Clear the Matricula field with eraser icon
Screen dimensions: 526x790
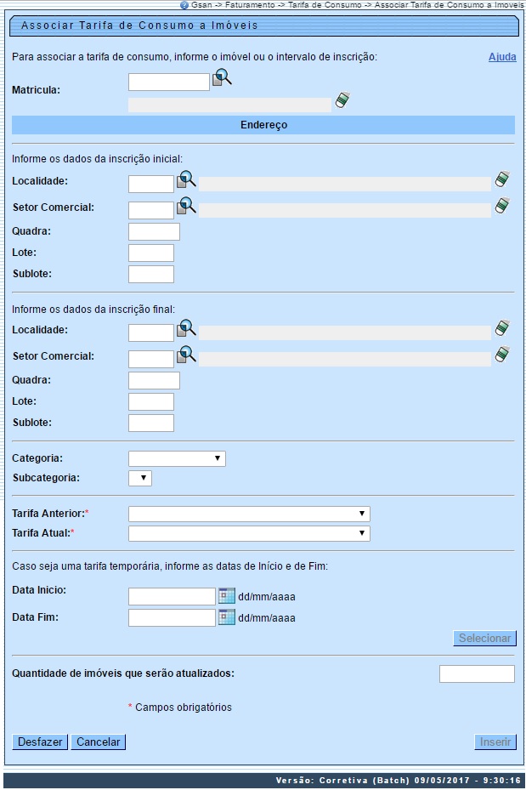click(x=342, y=99)
